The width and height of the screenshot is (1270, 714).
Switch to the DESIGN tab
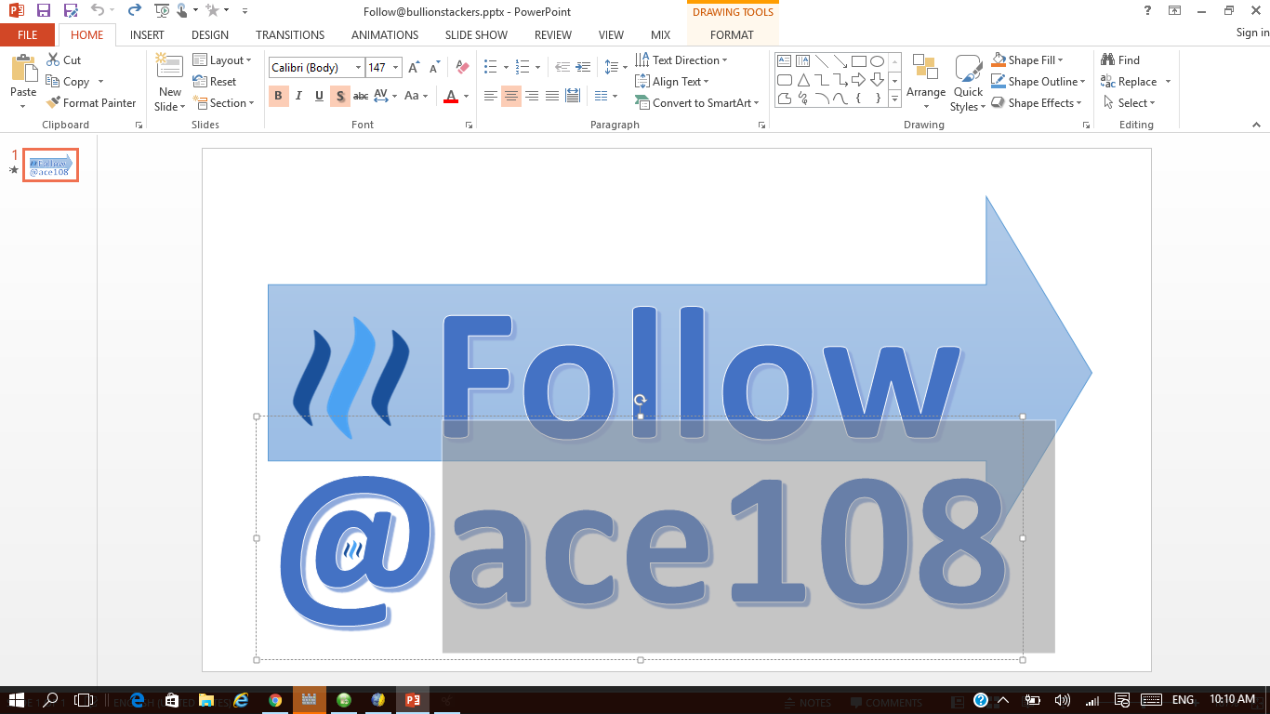[x=210, y=35]
